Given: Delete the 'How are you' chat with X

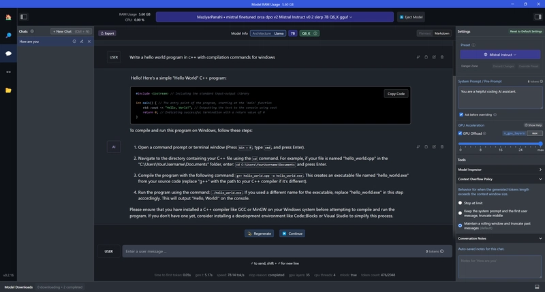Looking at the screenshot, I should click(89, 42).
